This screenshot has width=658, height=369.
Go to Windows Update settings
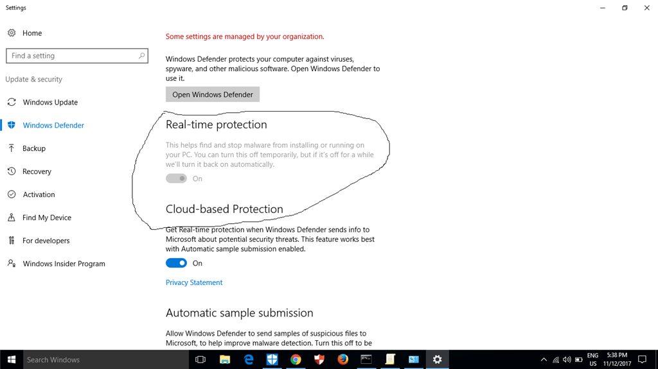(50, 102)
